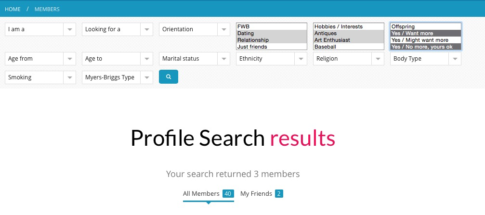
Task: Open the Religion dropdown
Action: [348, 59]
